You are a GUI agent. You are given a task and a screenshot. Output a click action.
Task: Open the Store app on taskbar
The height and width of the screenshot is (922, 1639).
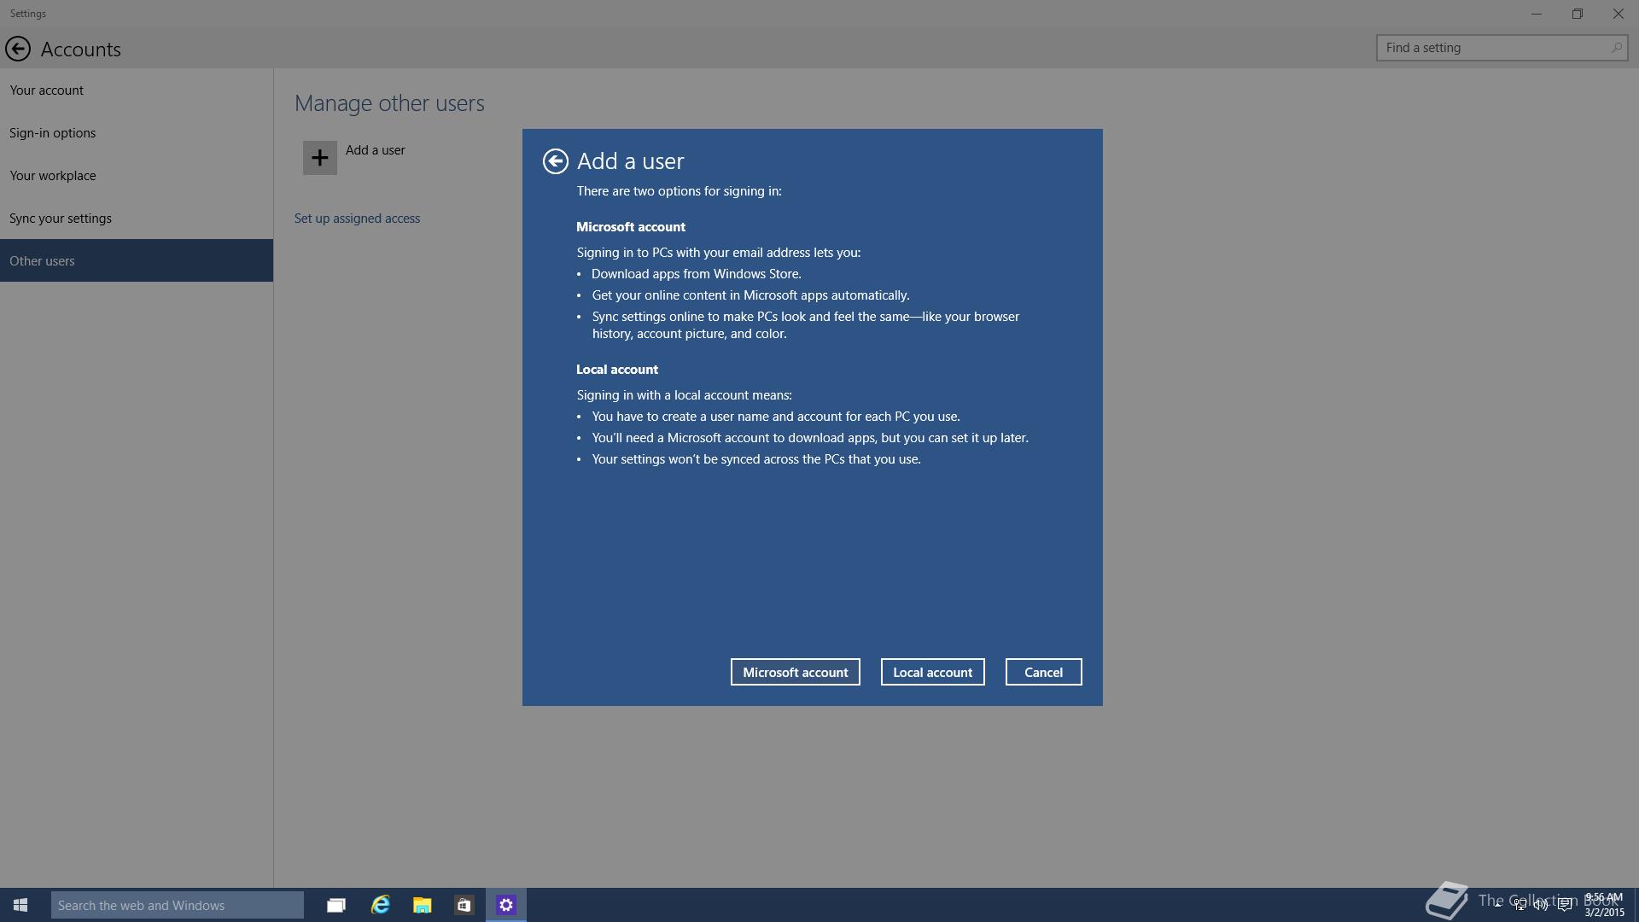point(464,905)
